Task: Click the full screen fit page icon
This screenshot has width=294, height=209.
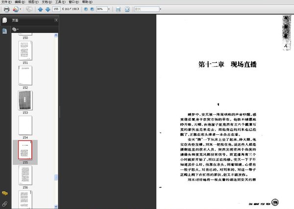Action: [127, 9]
